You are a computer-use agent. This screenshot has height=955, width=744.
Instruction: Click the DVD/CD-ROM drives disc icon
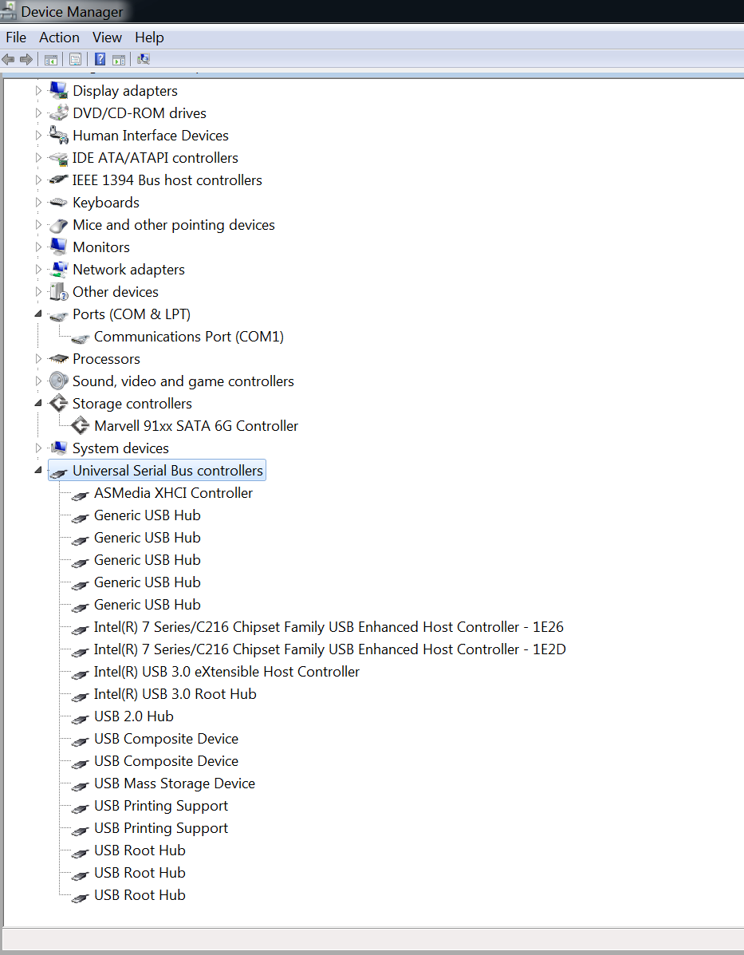tap(58, 112)
